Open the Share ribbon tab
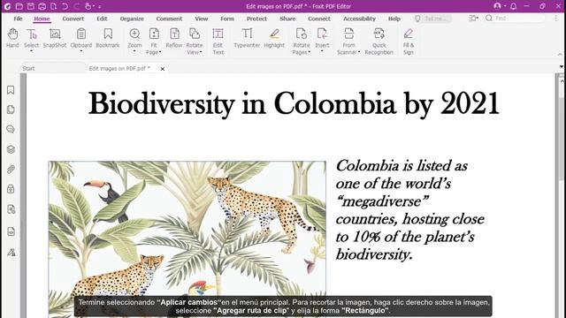566x318 pixels. click(x=287, y=19)
